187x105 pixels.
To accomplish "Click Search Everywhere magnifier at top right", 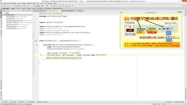I will pos(183,6).
